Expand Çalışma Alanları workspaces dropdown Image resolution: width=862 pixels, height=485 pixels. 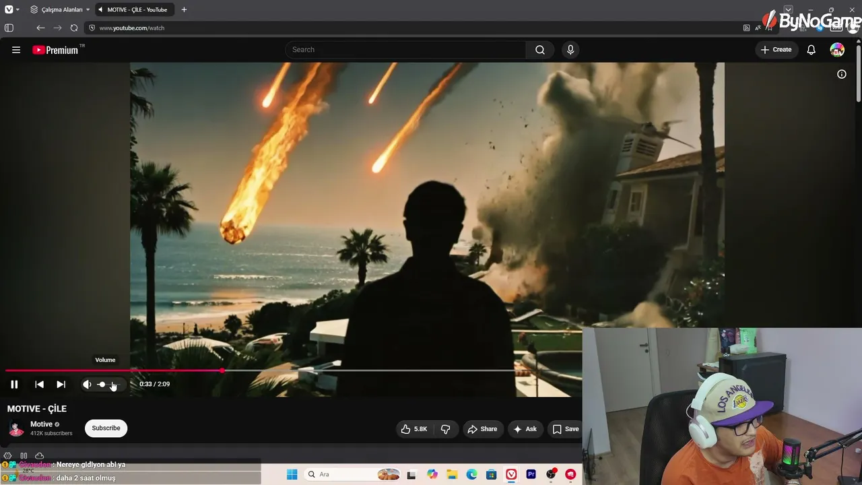click(x=59, y=9)
